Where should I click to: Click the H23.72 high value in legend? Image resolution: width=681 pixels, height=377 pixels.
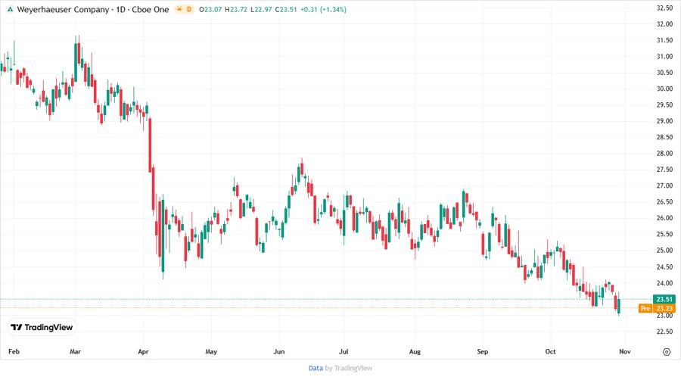236,10
